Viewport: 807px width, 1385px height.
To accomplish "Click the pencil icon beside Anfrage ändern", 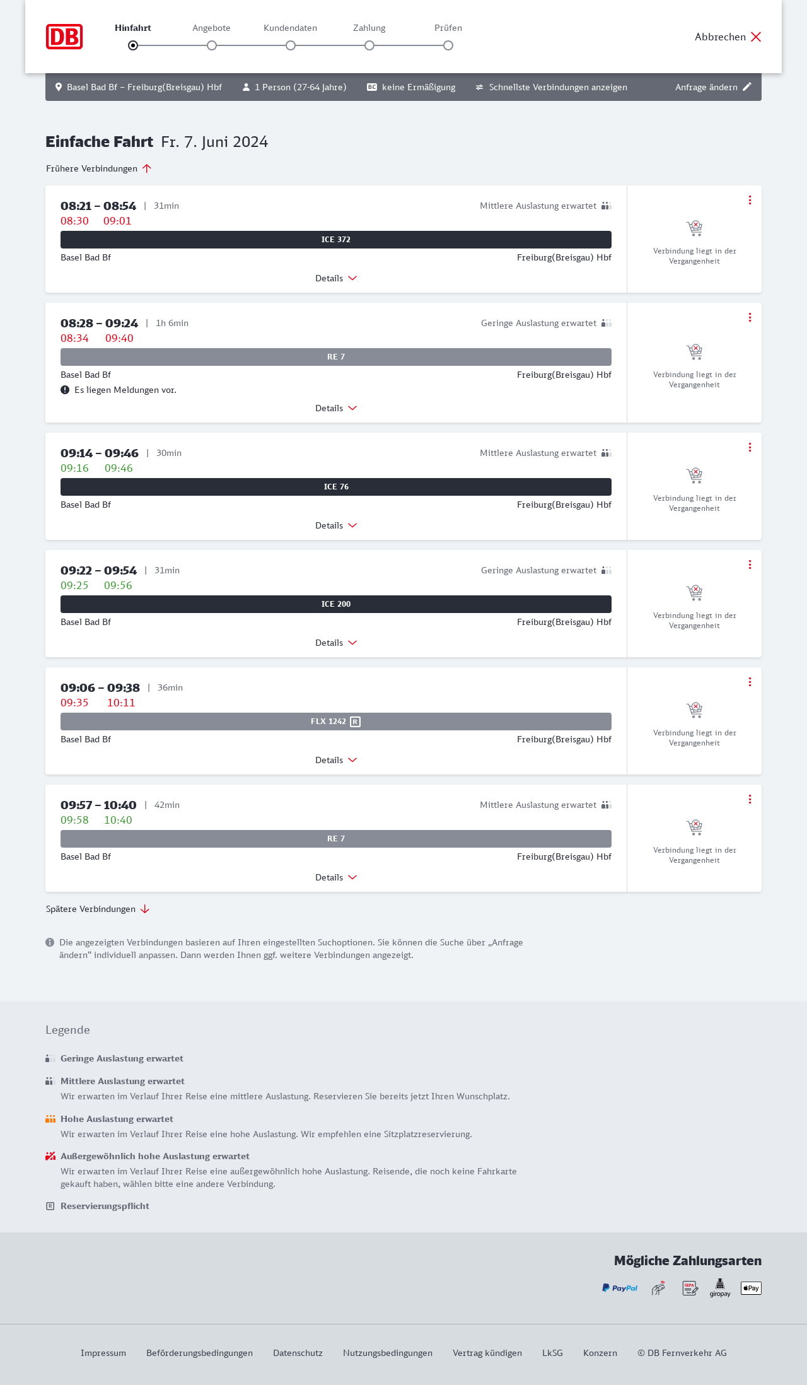I will 747,87.
